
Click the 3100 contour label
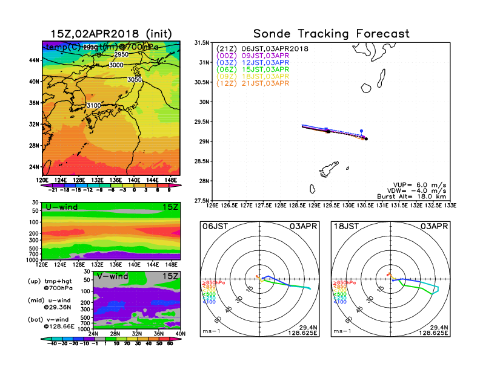tap(94, 105)
